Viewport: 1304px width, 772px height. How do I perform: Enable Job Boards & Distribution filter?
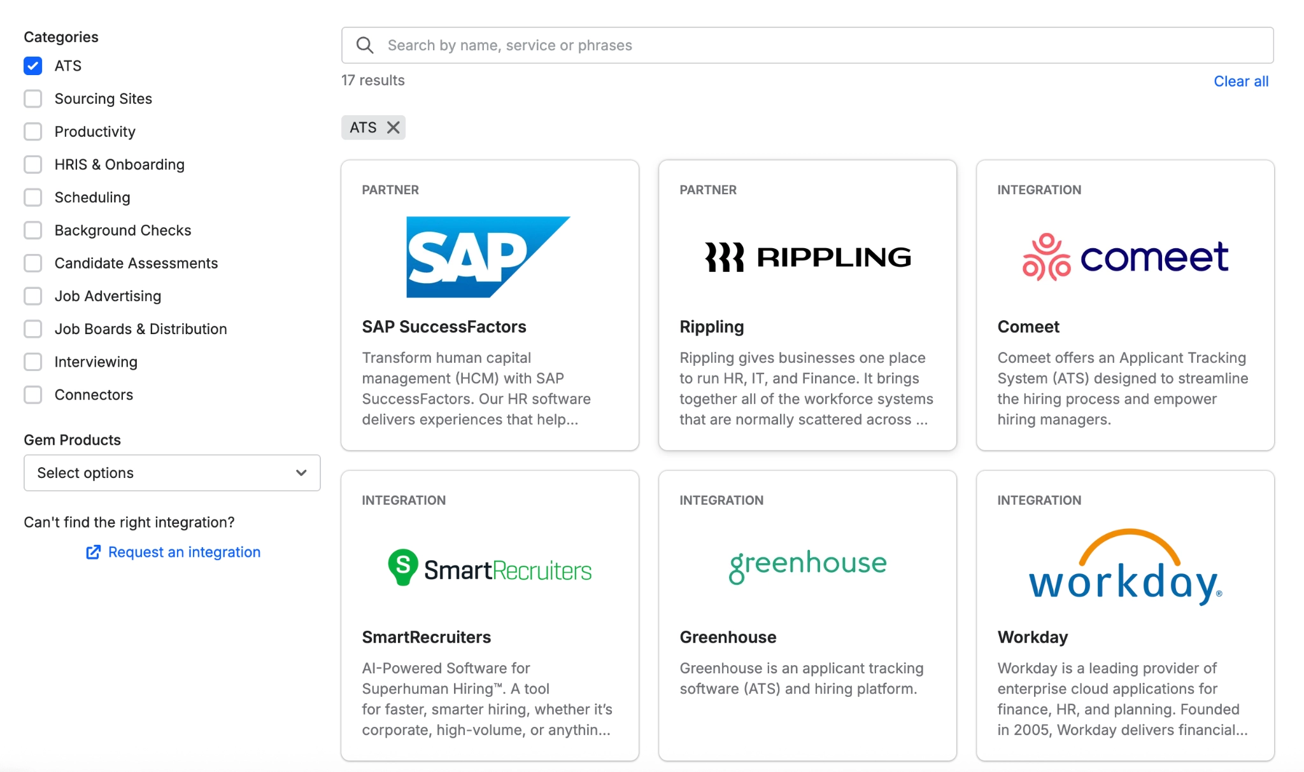point(33,329)
